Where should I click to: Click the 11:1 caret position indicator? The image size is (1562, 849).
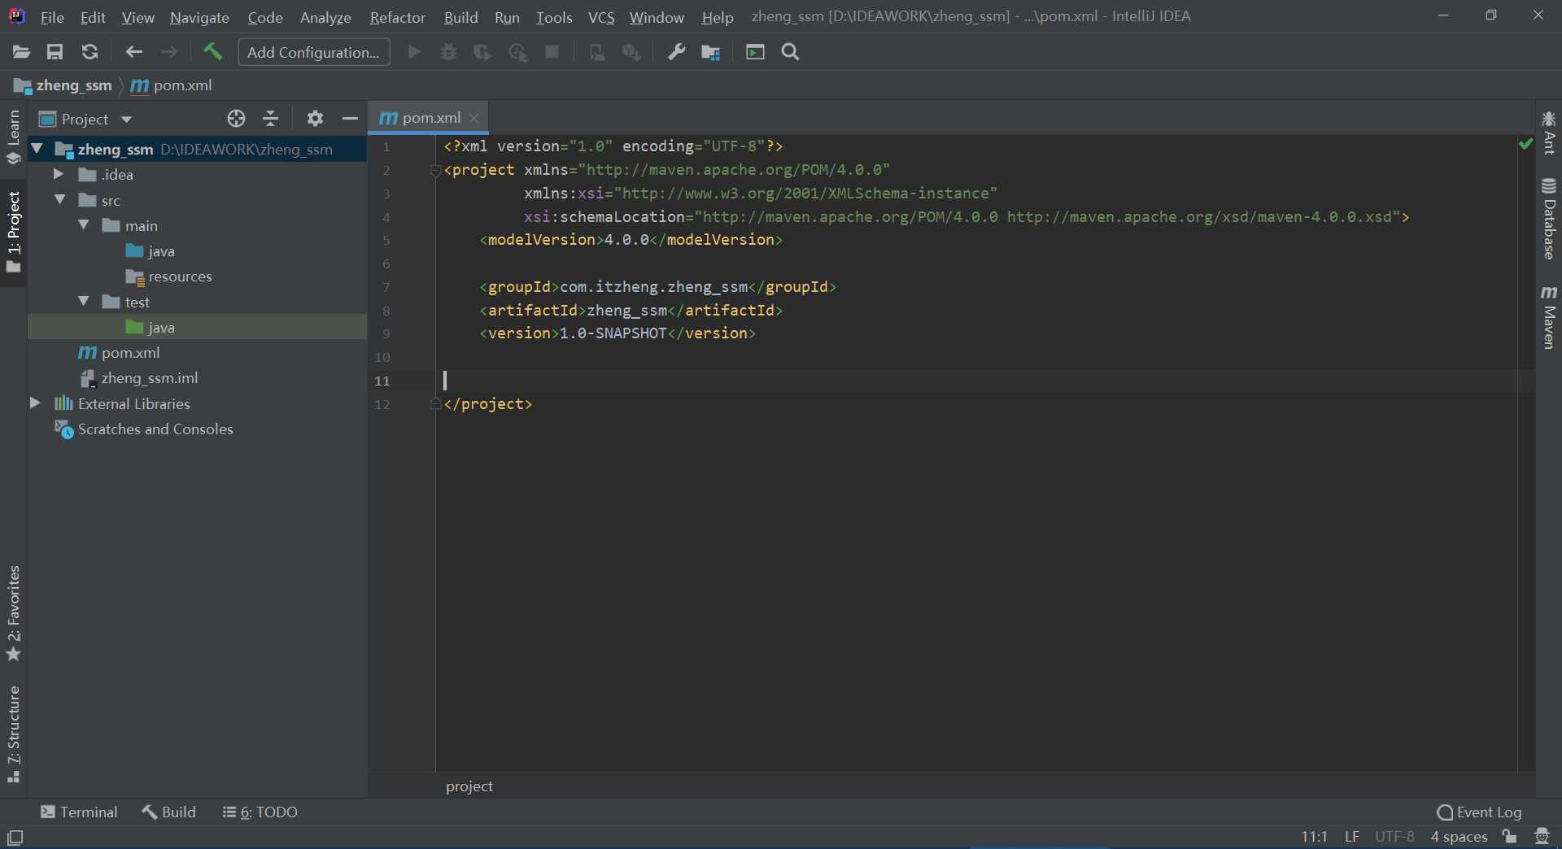point(1314,836)
